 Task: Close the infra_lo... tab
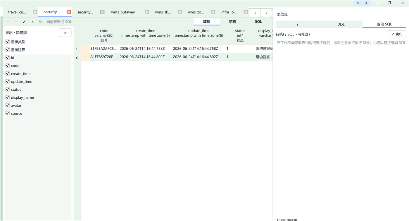[x=246, y=12]
